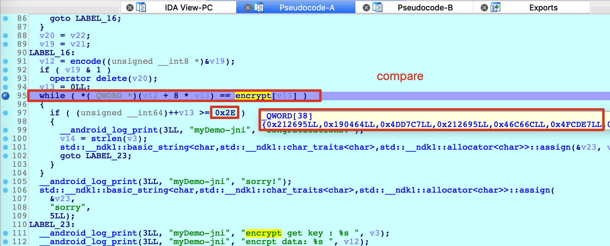Click the "sorry" string on line 108
610x246 pixels.
coord(68,207)
